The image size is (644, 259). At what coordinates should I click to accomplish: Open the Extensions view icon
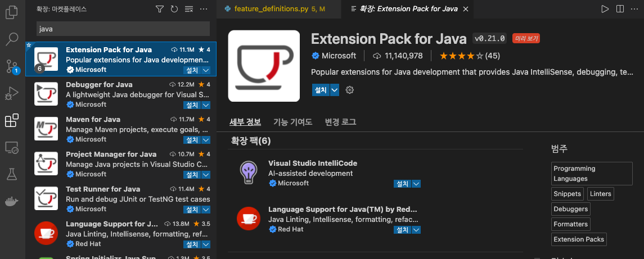click(x=11, y=121)
